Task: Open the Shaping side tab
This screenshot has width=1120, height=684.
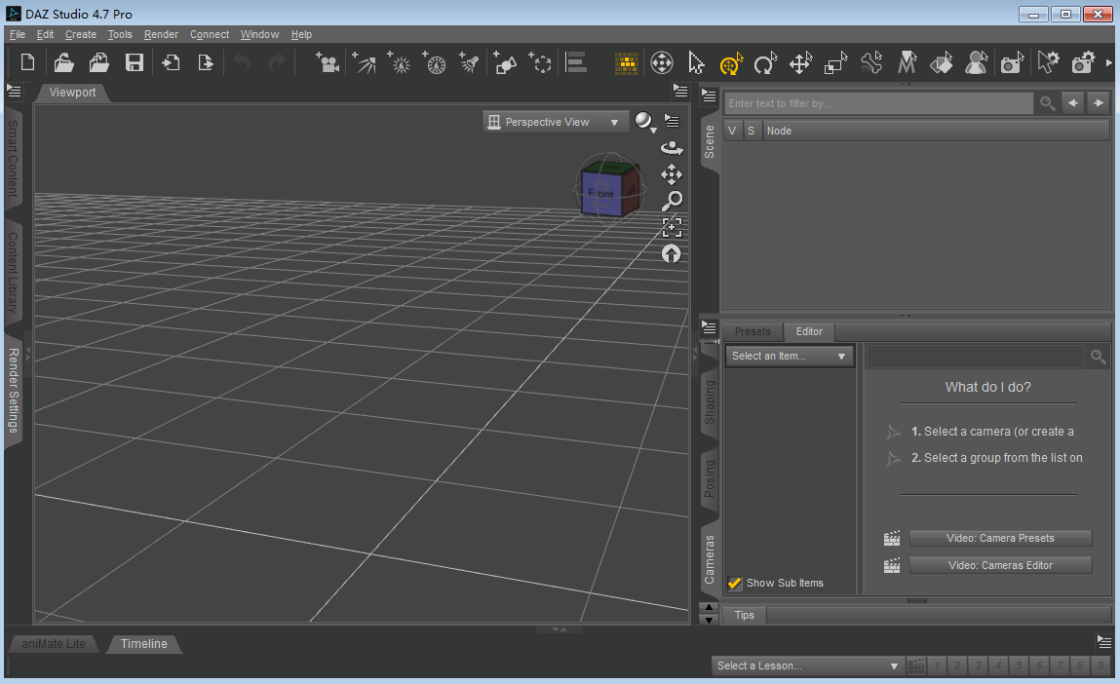Action: click(710, 402)
